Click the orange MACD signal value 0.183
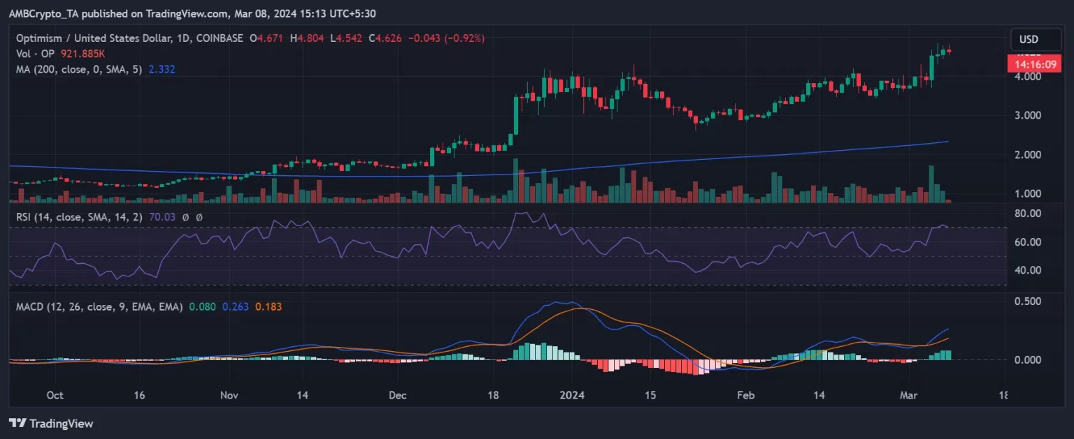Viewport: 1074px width, 439px height. [268, 306]
